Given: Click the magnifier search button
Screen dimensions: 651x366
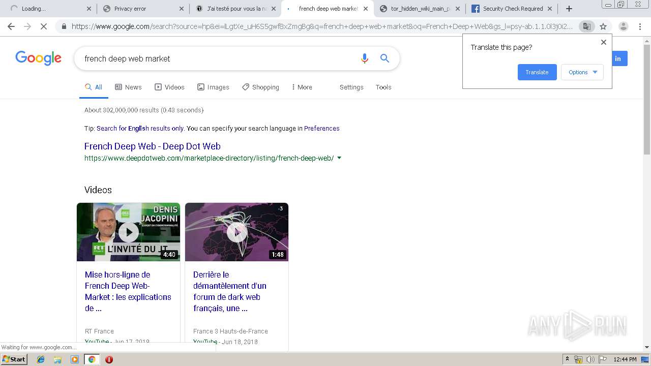Looking at the screenshot, I should pyautogui.click(x=385, y=58).
